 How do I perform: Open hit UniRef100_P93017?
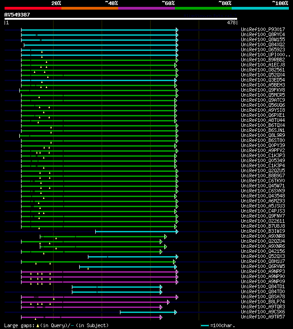pyautogui.click(x=263, y=29)
